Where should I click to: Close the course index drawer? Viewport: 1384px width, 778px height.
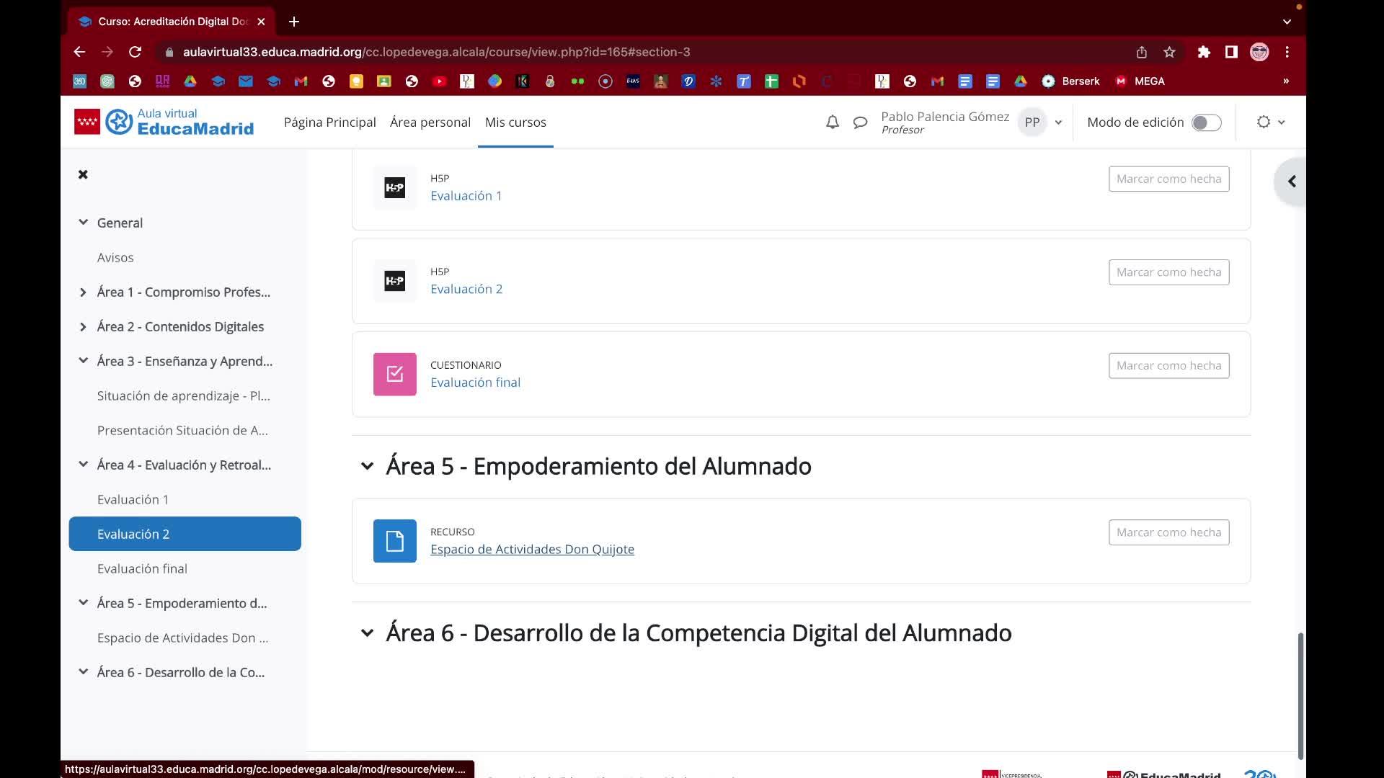point(83,174)
